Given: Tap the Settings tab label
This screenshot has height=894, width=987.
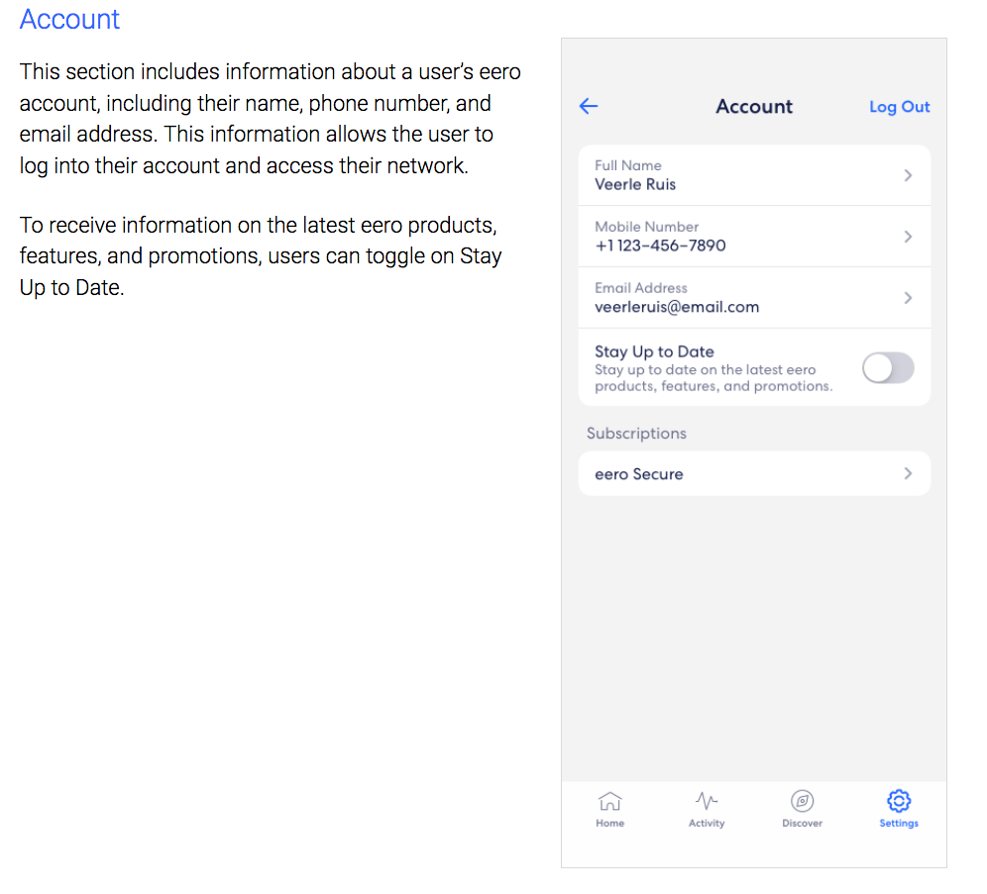Looking at the screenshot, I should coord(899,823).
